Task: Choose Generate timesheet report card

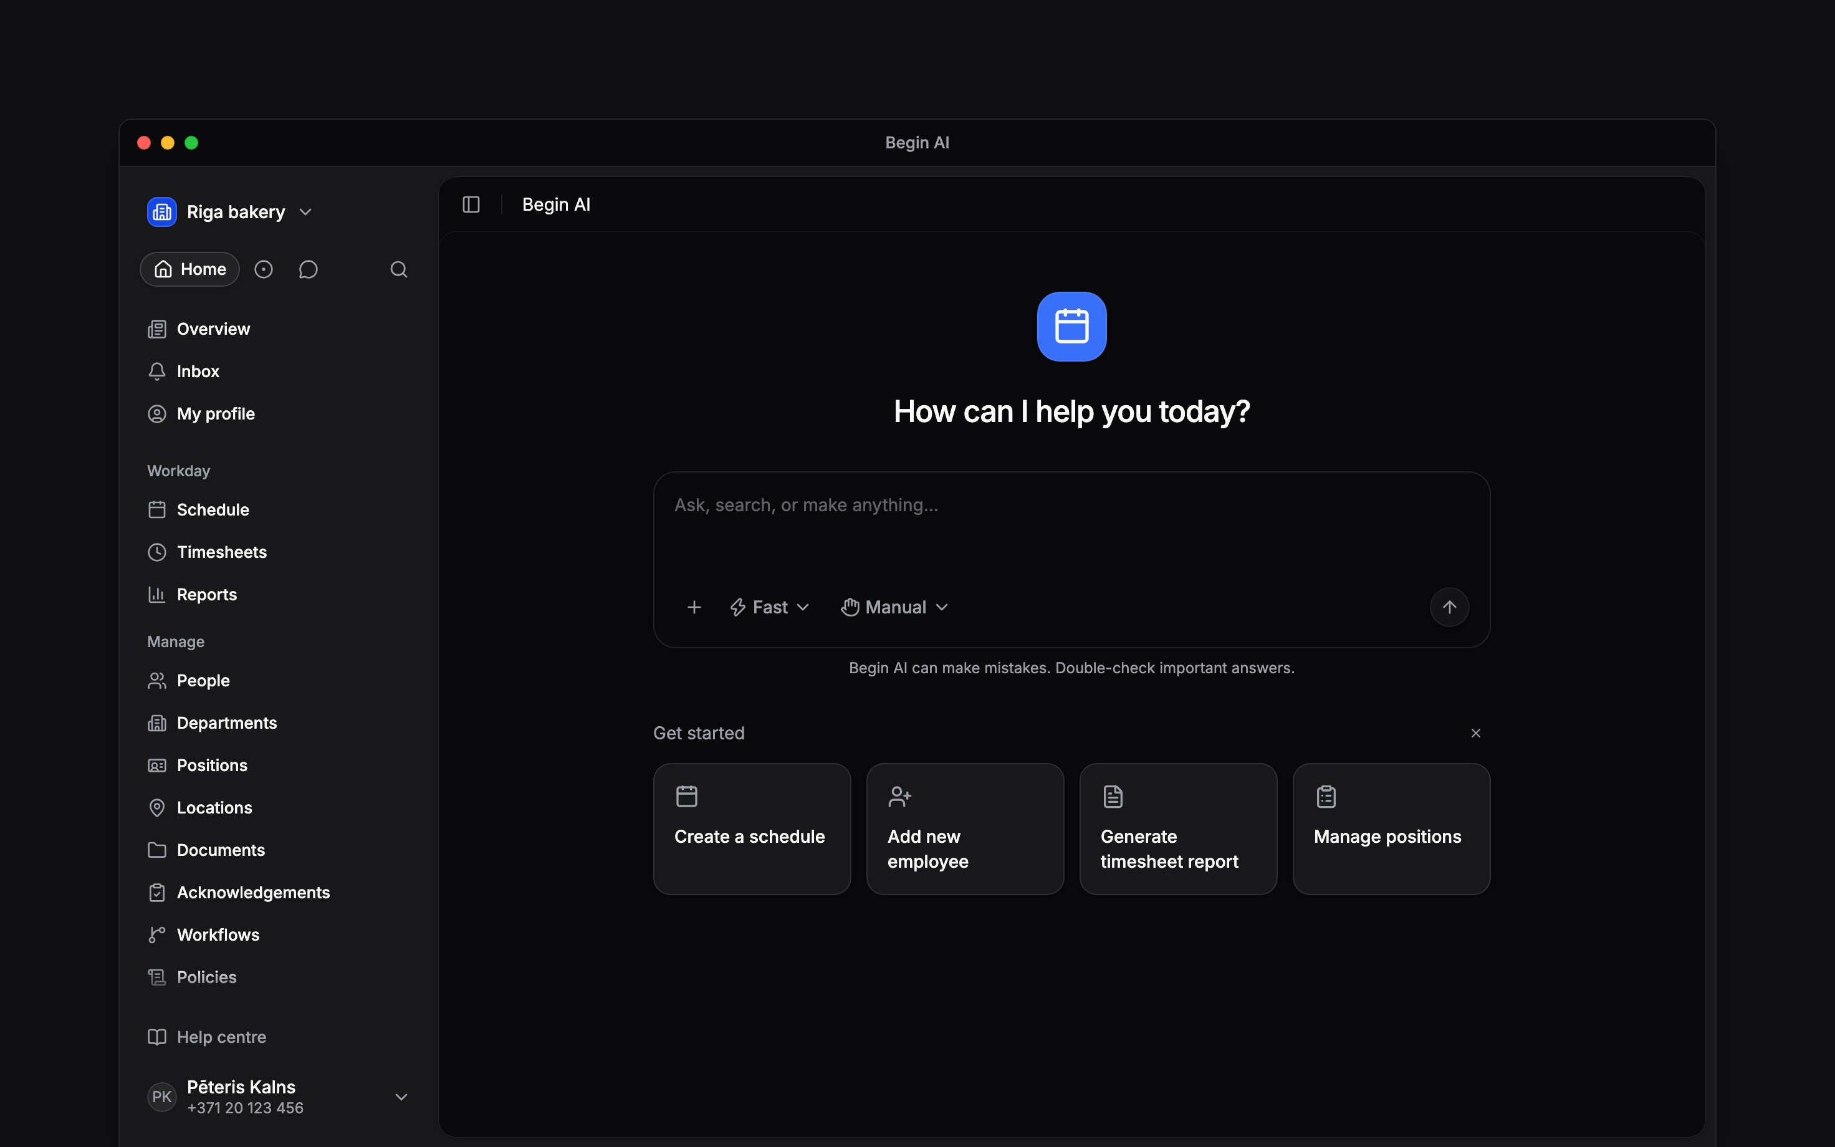Action: tap(1177, 829)
